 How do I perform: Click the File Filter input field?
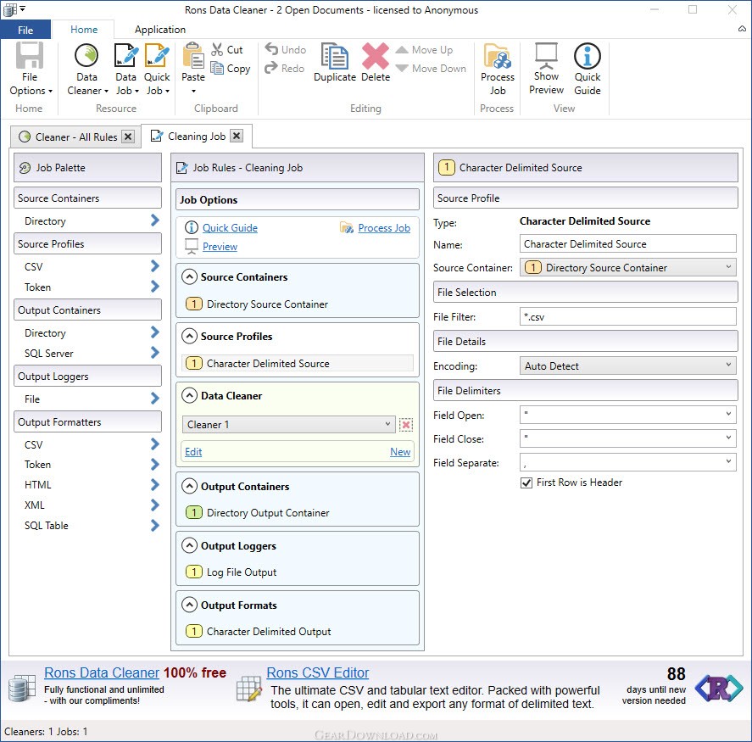click(x=627, y=316)
